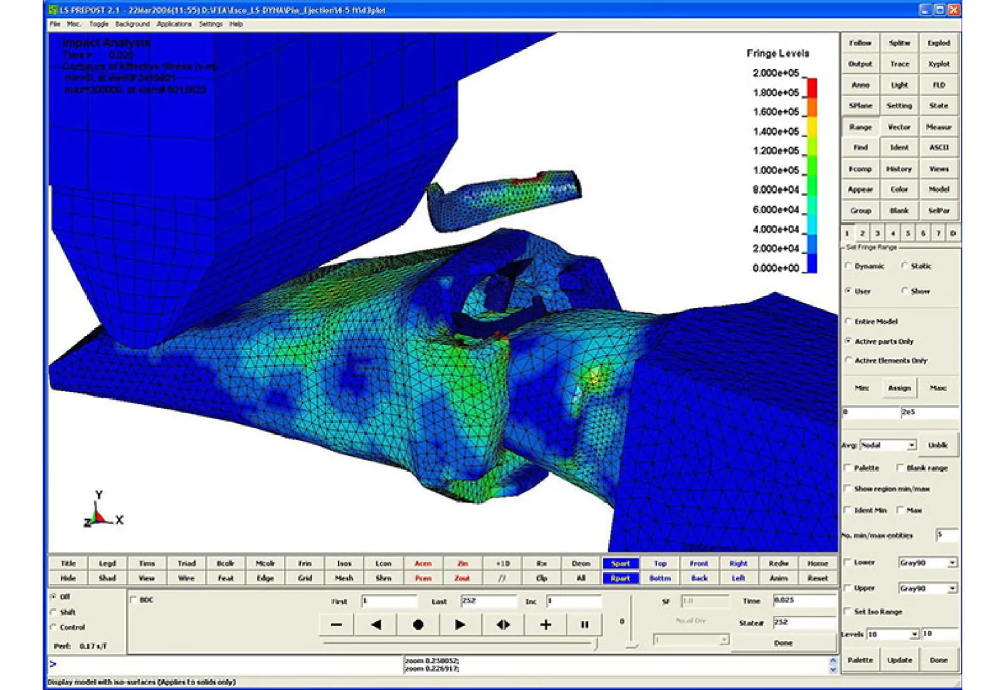This screenshot has height=690, width=1005.
Task: Click the SPlane section plane button
Action: tap(861, 106)
